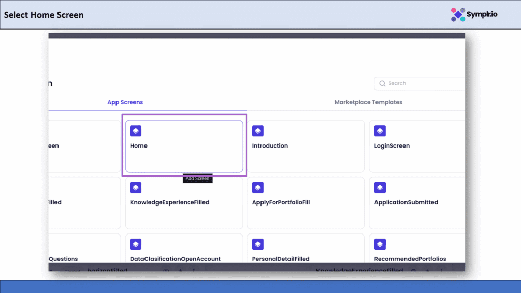Click the ApplicationSubmitted layers icon
Screen dimensions: 521x293
click(x=380, y=188)
